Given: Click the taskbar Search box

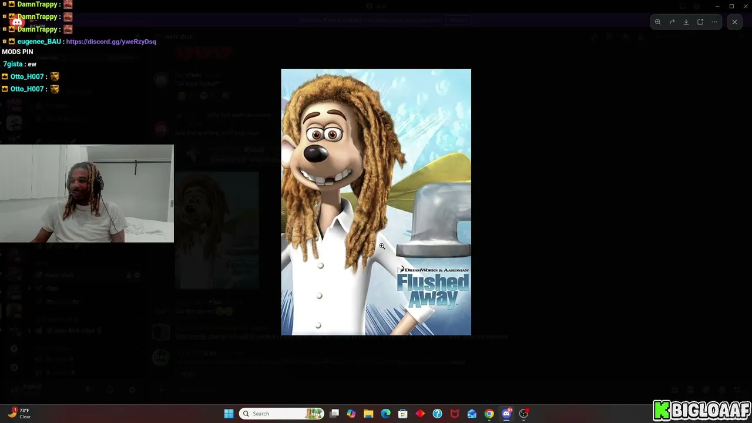Looking at the screenshot, I should (282, 414).
